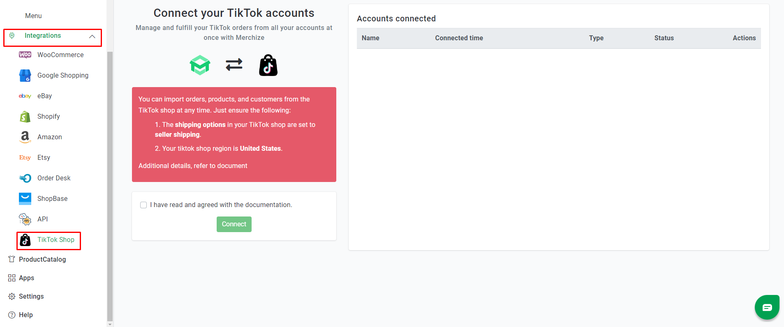Click the Connected time column header
The width and height of the screenshot is (784, 327).
click(459, 38)
